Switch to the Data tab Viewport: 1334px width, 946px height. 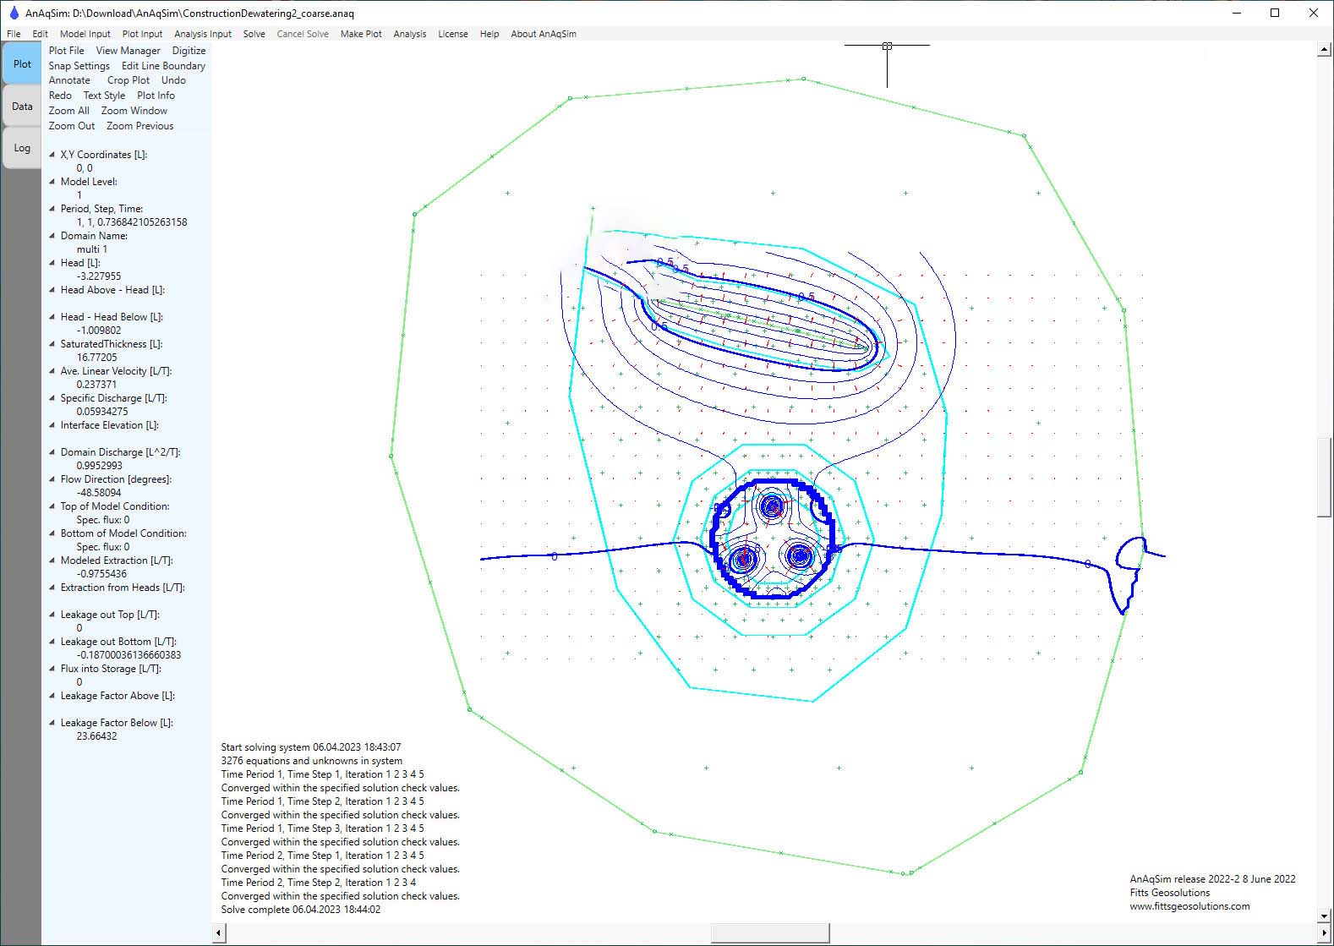[x=22, y=107]
